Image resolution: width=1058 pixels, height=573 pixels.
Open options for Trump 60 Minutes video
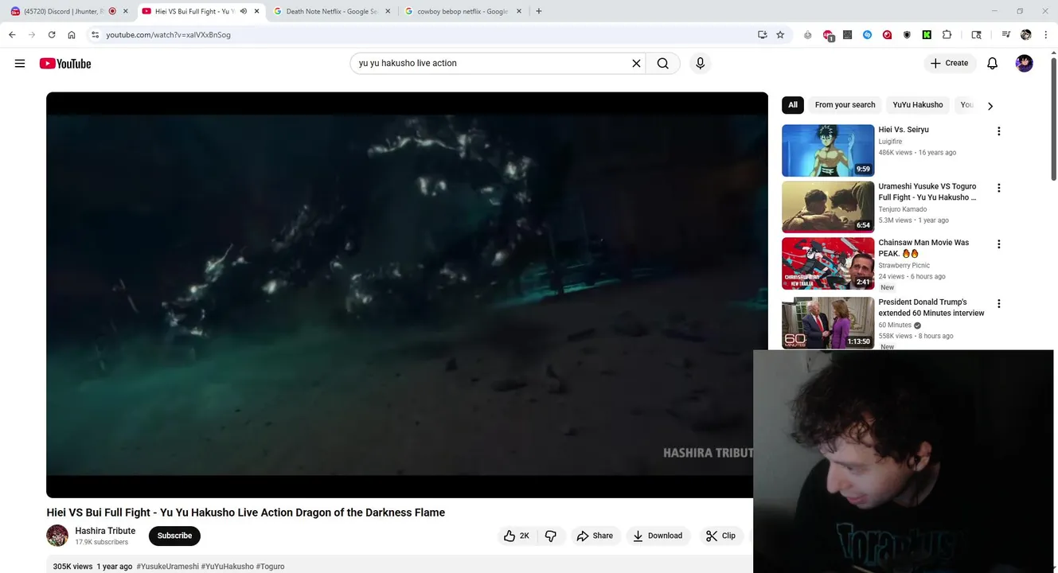click(998, 304)
